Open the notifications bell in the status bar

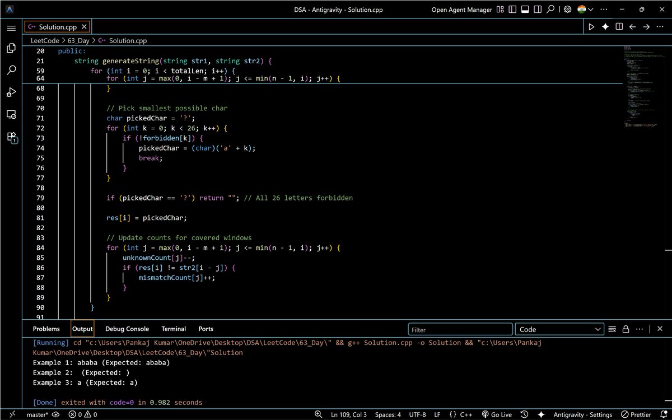pyautogui.click(x=663, y=415)
